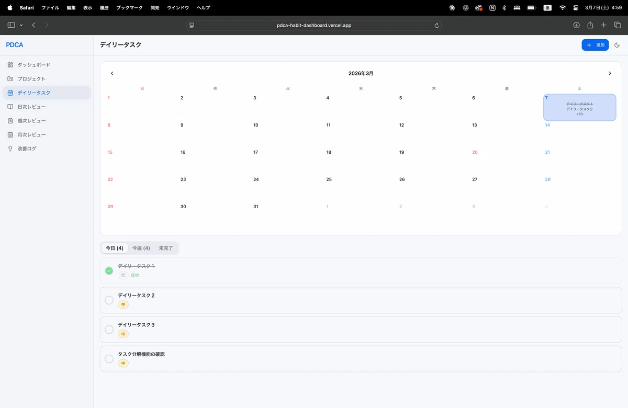Click 中 priority badge on デイリータスク３
The width and height of the screenshot is (628, 408).
pos(123,334)
